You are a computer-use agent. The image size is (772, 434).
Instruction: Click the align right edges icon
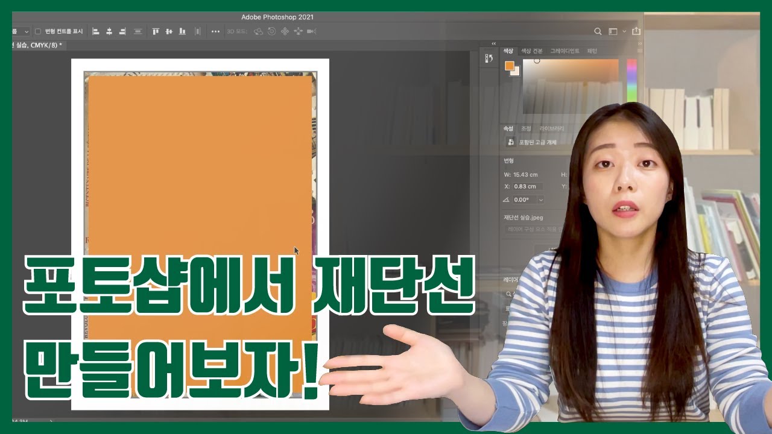(x=122, y=31)
